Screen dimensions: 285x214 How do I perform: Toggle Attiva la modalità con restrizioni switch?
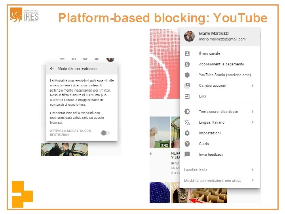point(105,133)
